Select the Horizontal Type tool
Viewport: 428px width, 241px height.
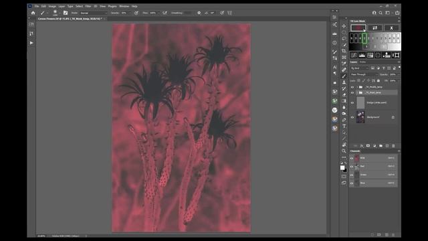point(344,127)
